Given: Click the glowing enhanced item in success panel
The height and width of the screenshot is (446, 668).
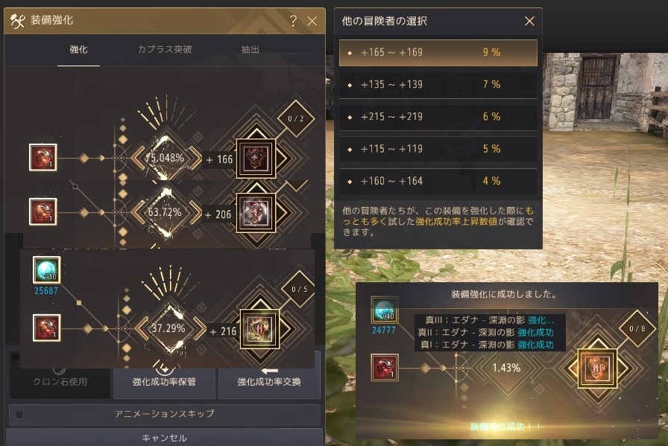Looking at the screenshot, I should (598, 368).
